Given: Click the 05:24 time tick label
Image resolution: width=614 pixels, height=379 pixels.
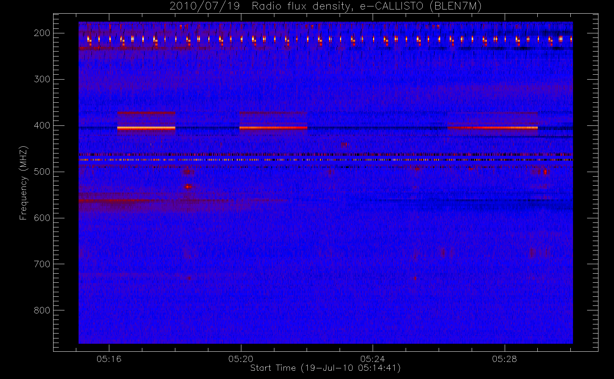Looking at the screenshot, I should 373,359.
